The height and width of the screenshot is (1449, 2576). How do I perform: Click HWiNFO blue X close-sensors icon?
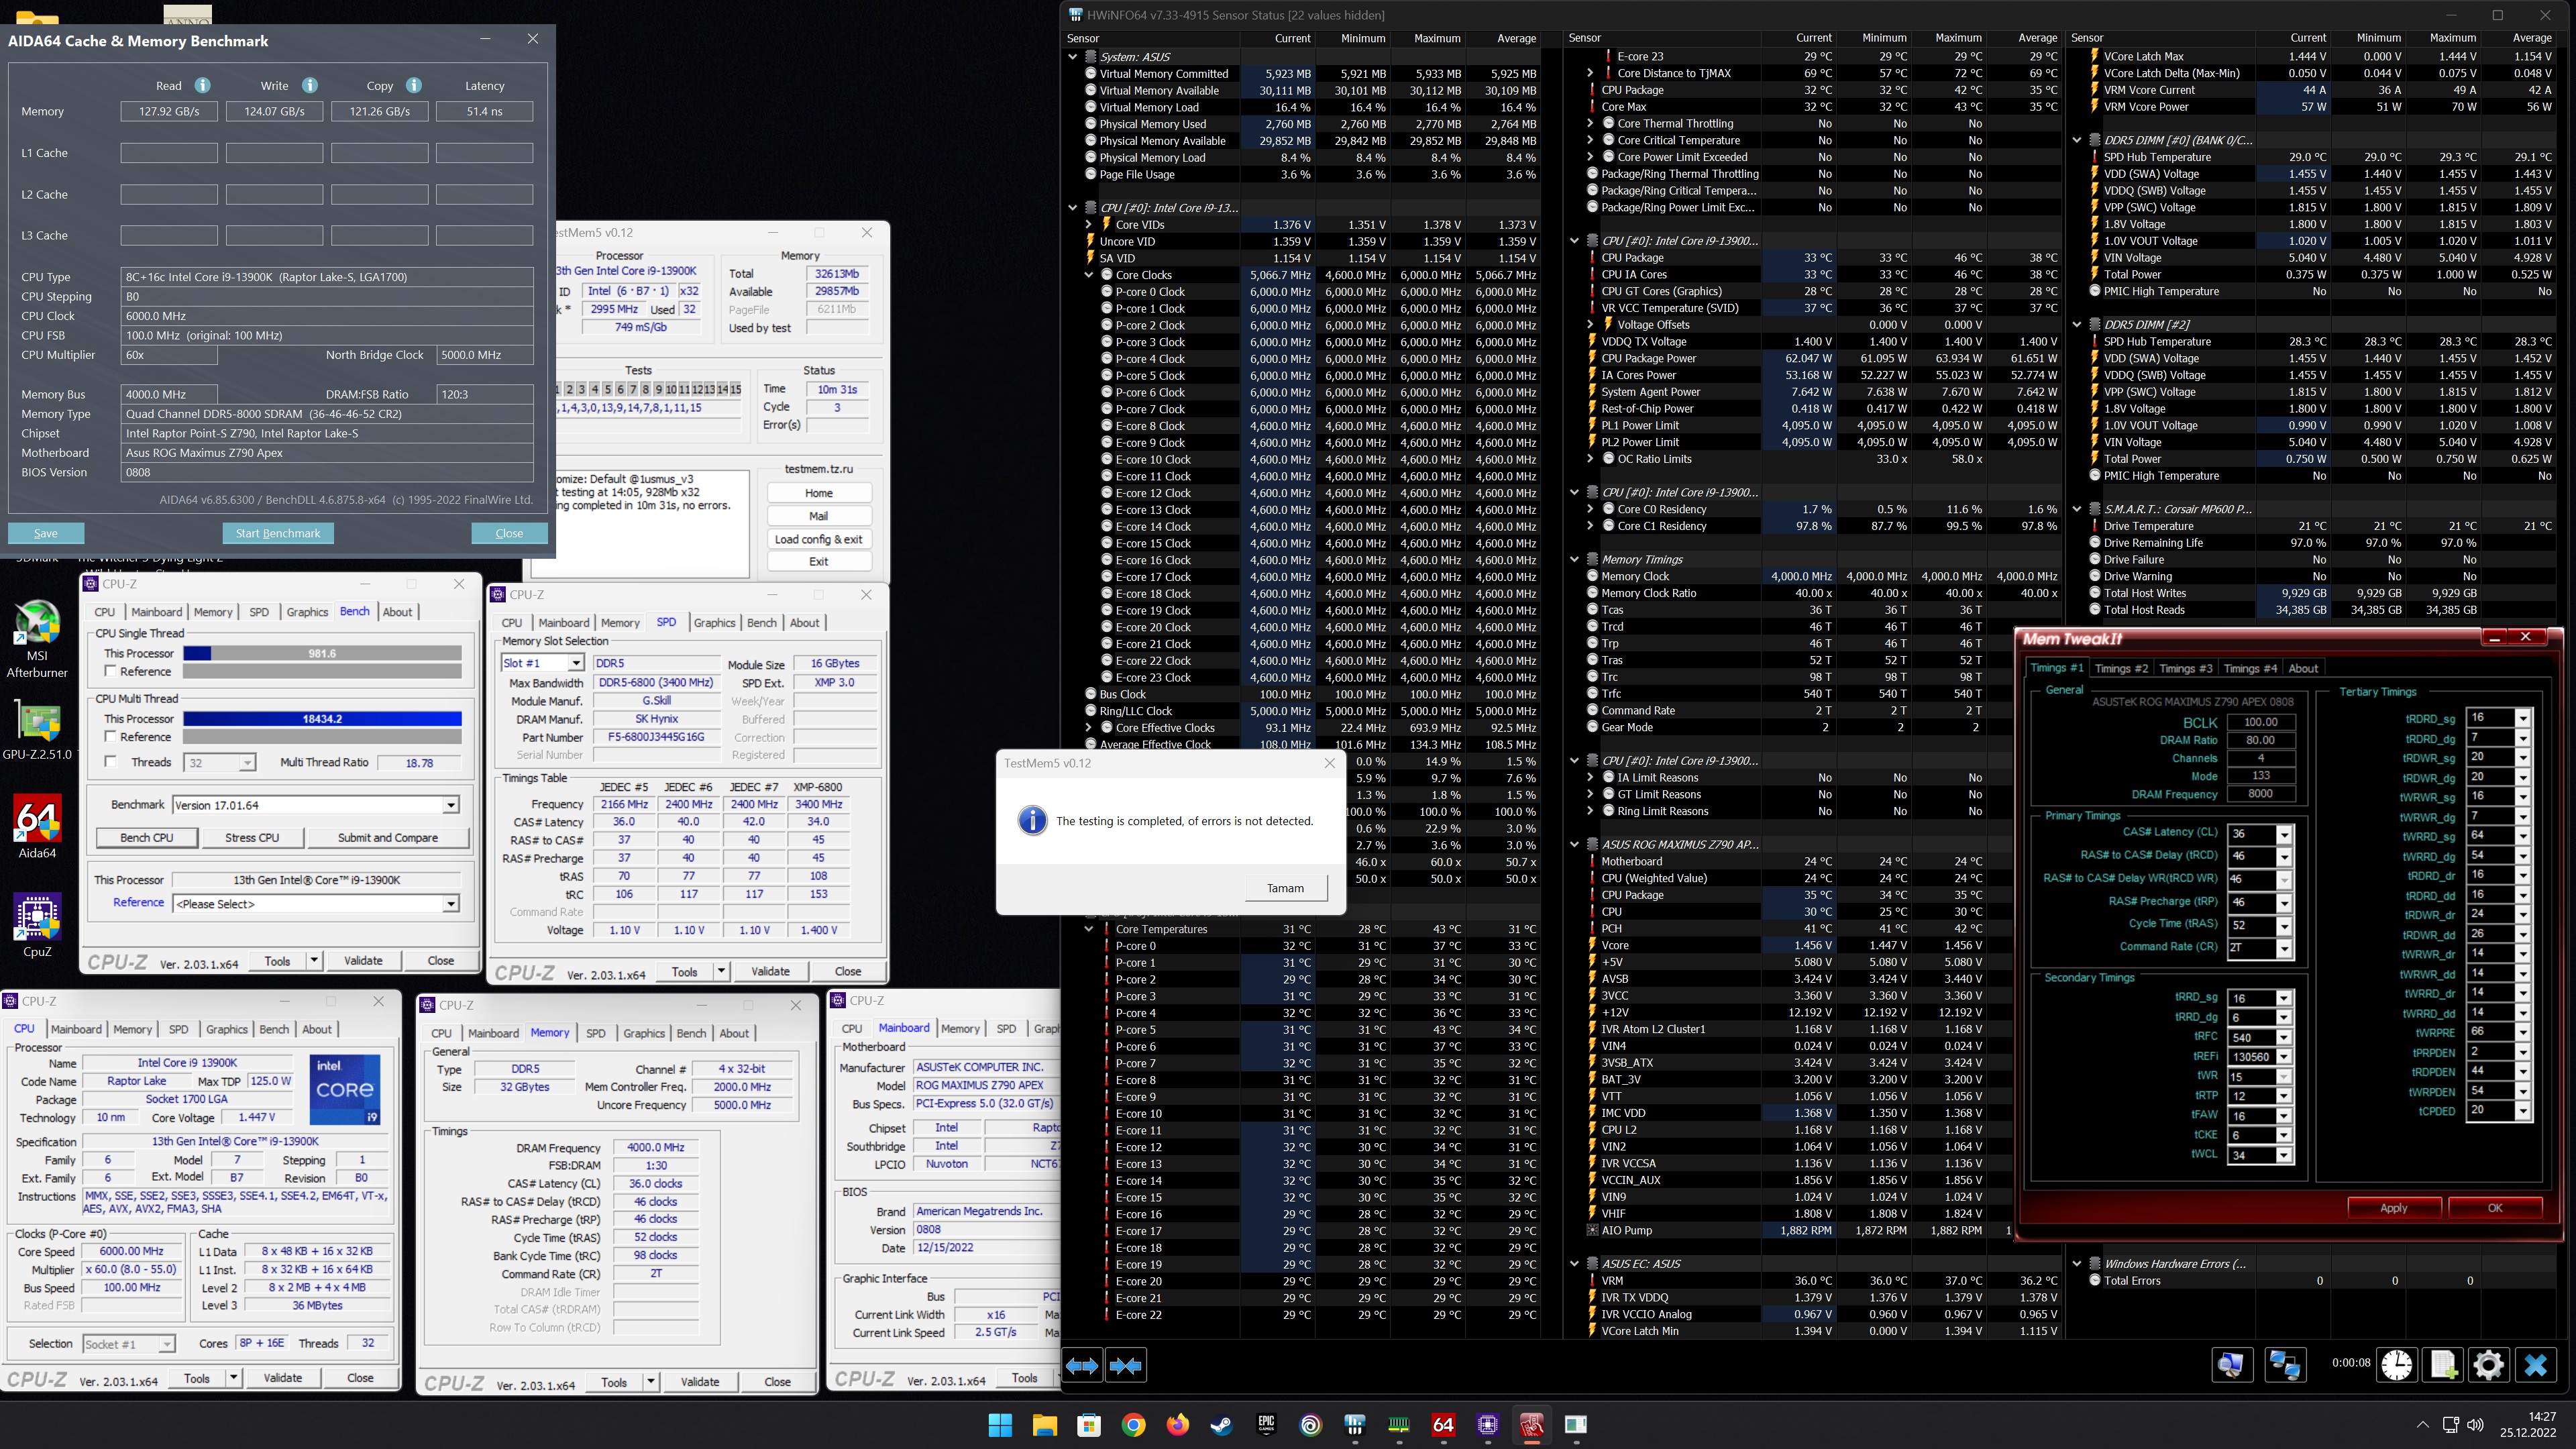(2535, 1365)
